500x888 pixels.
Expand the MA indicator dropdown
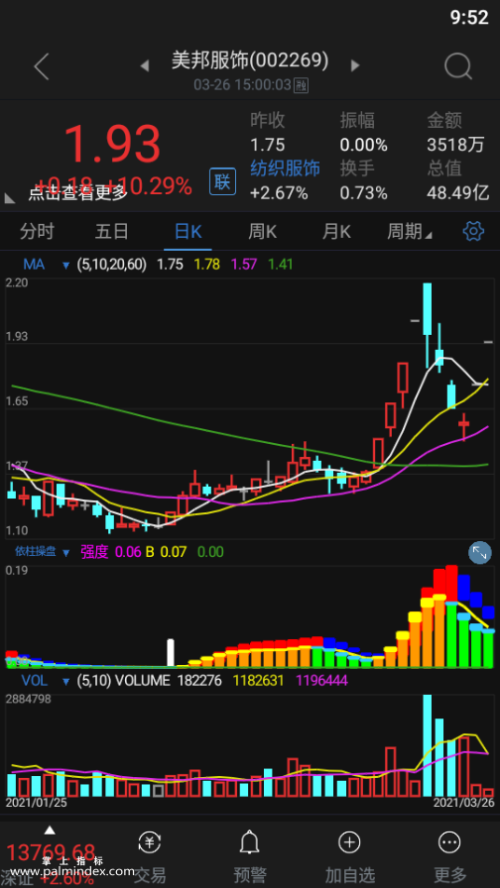point(66,265)
